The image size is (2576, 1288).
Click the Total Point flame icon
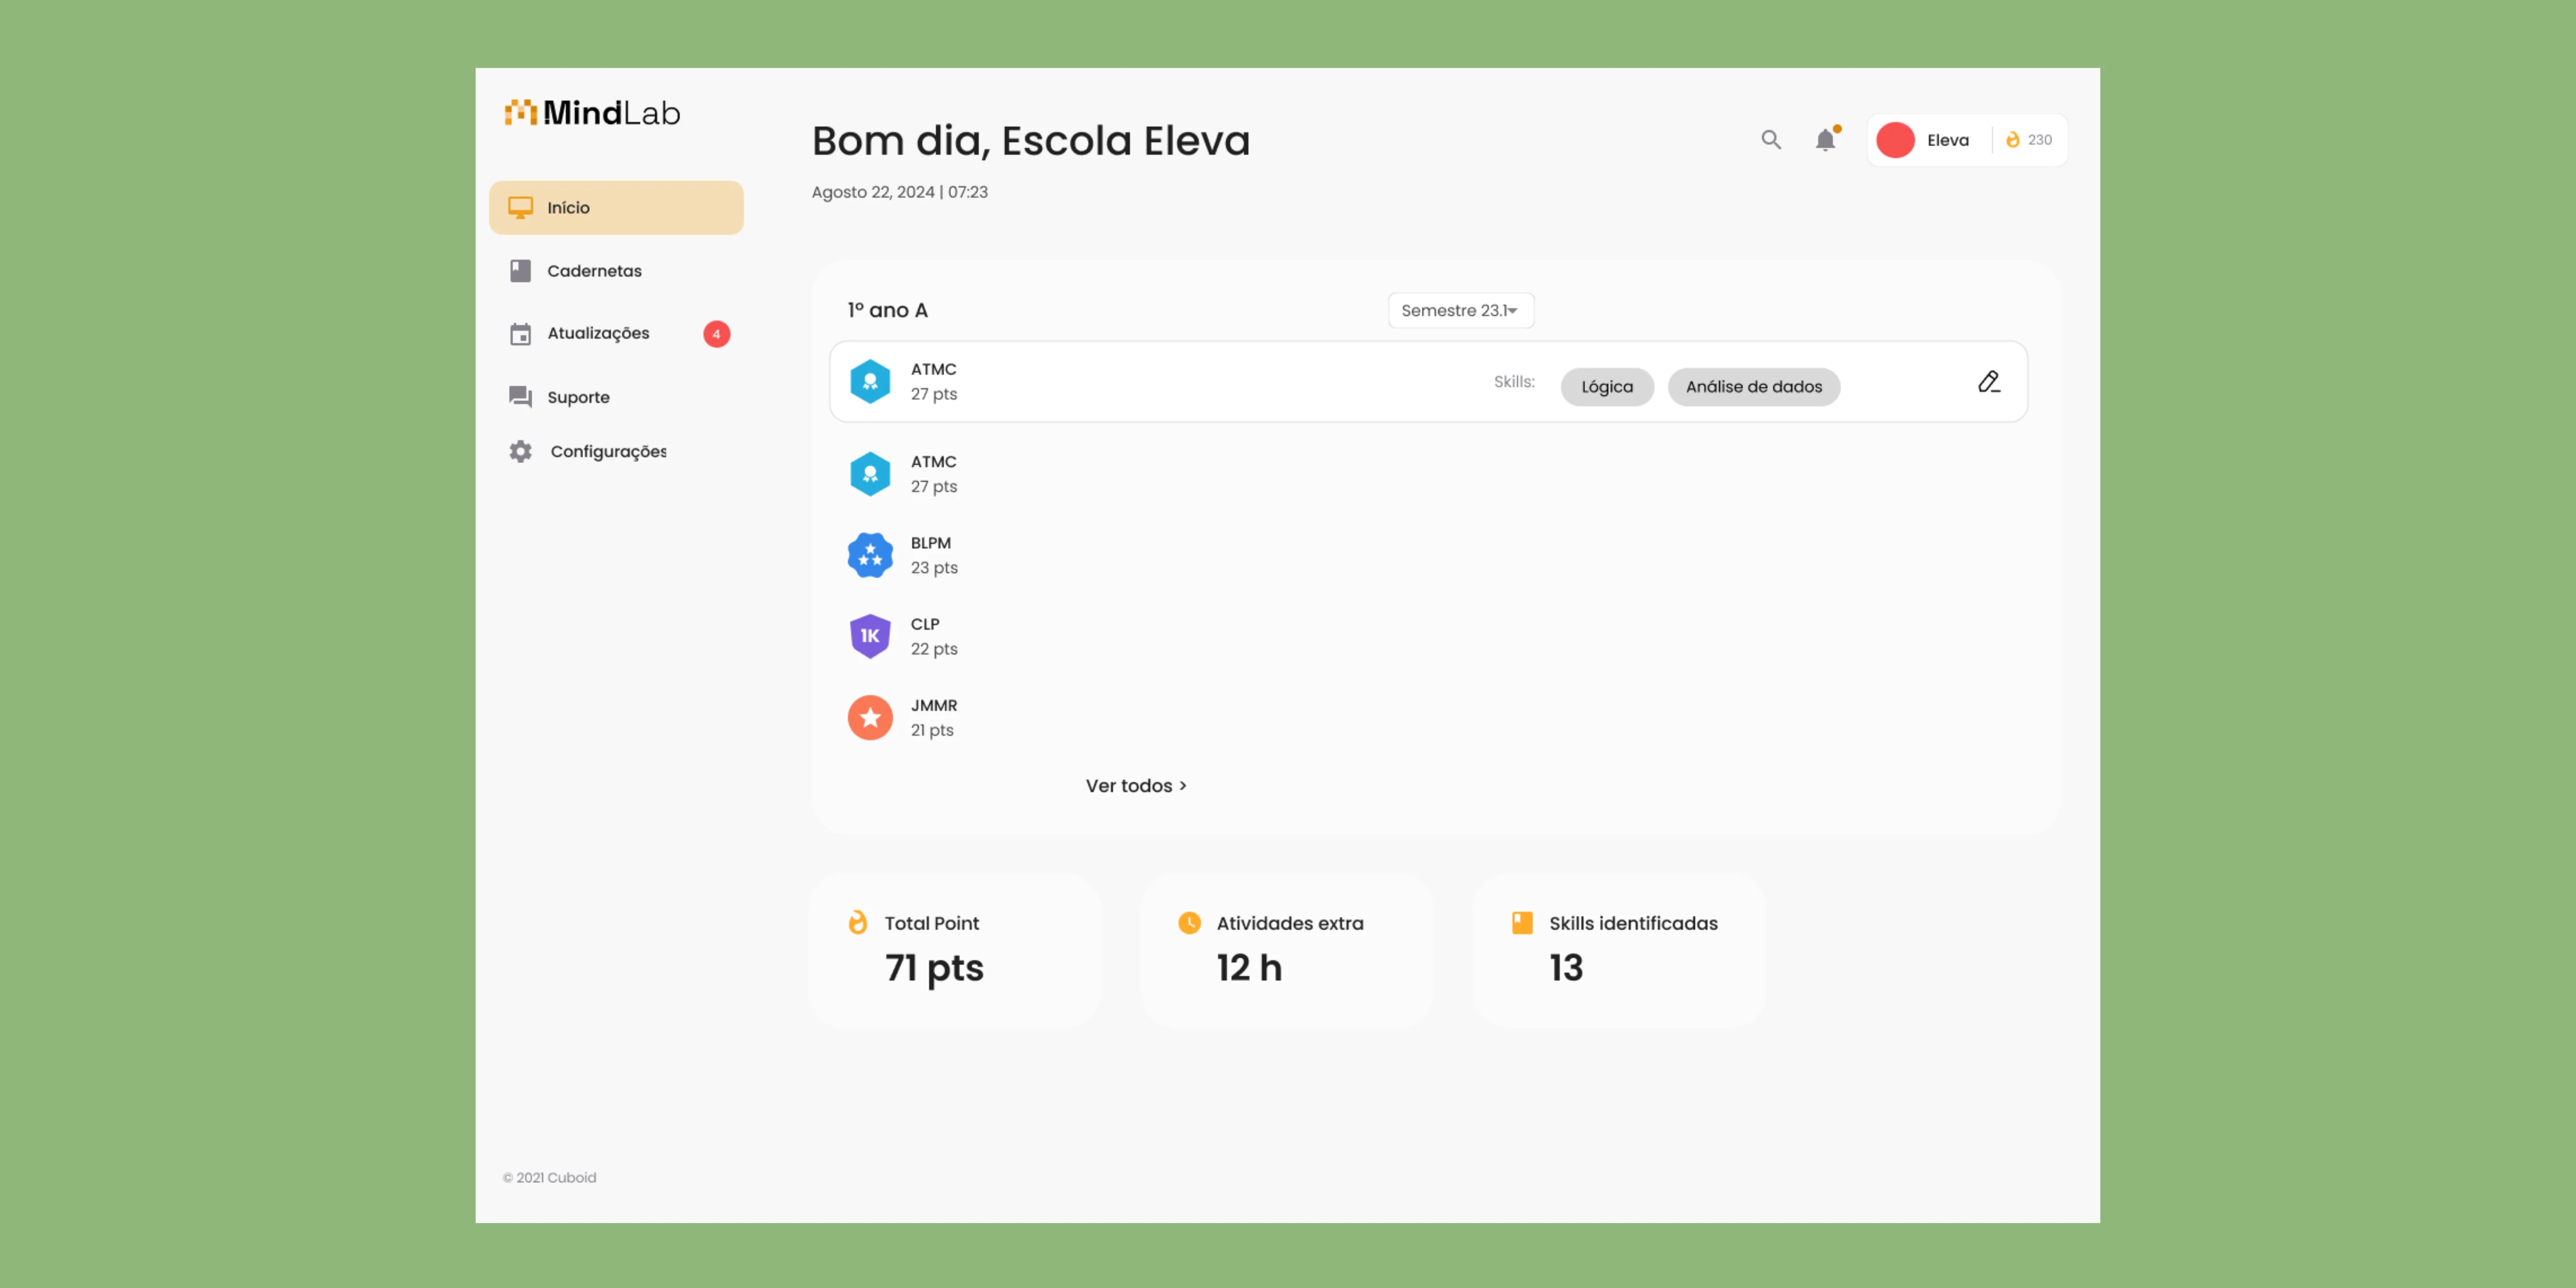click(x=858, y=922)
